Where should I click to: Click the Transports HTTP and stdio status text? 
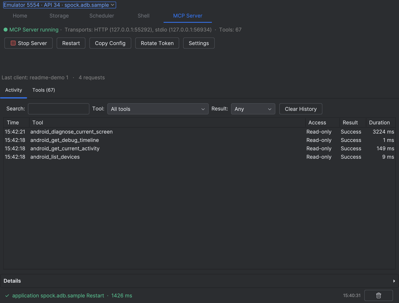point(138,30)
